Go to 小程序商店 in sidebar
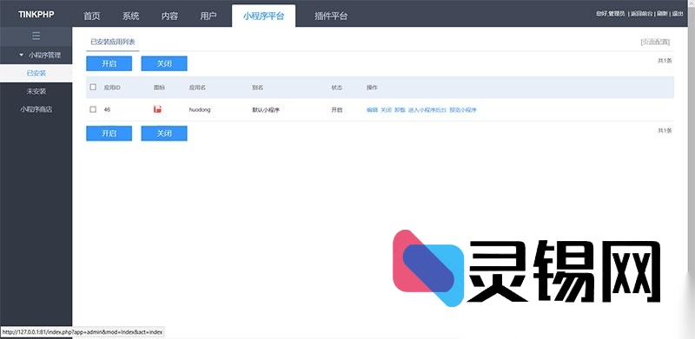The image size is (695, 339). [x=36, y=109]
